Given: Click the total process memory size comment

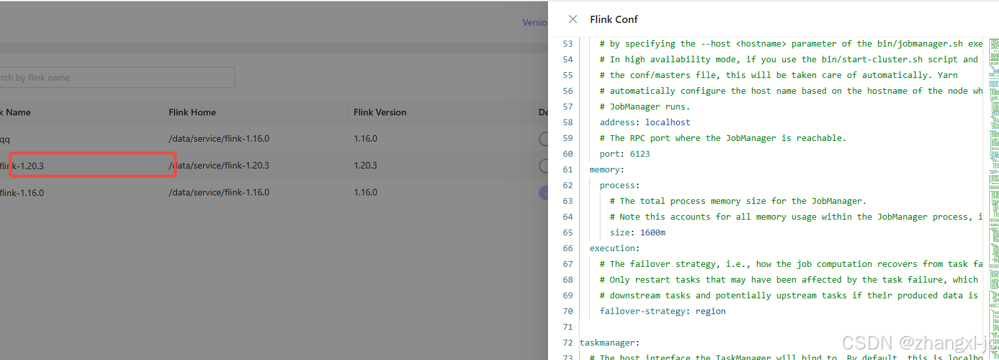Looking at the screenshot, I should pyautogui.click(x=738, y=201).
